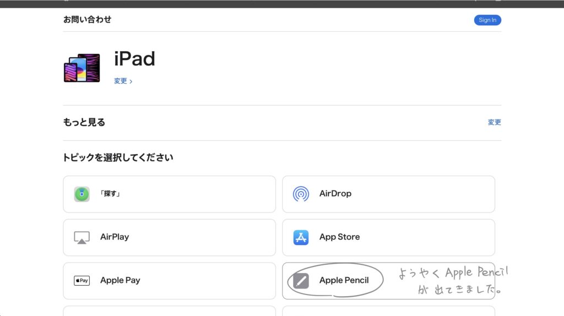Click the もっと見る heading
The height and width of the screenshot is (316, 564).
84,122
